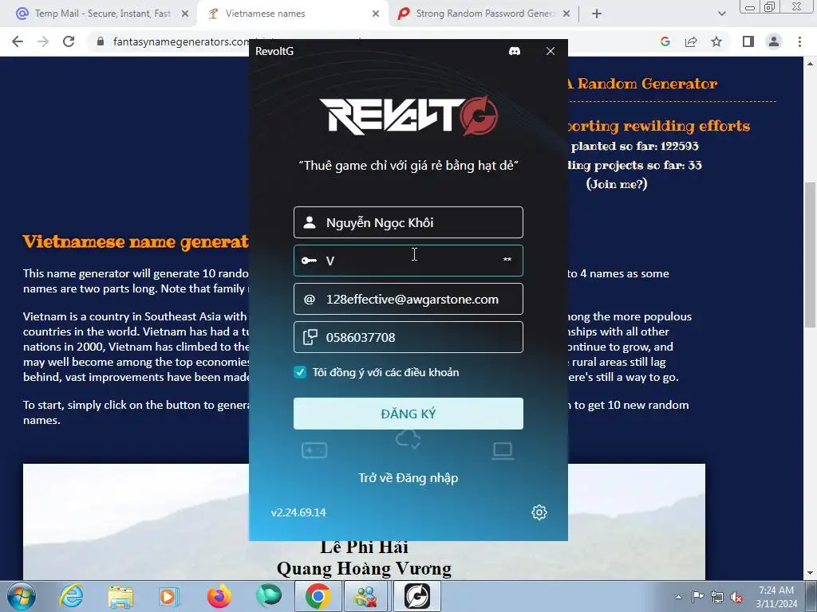Click the version text v2.24.69.14
This screenshot has height=612, width=817.
[x=298, y=512]
